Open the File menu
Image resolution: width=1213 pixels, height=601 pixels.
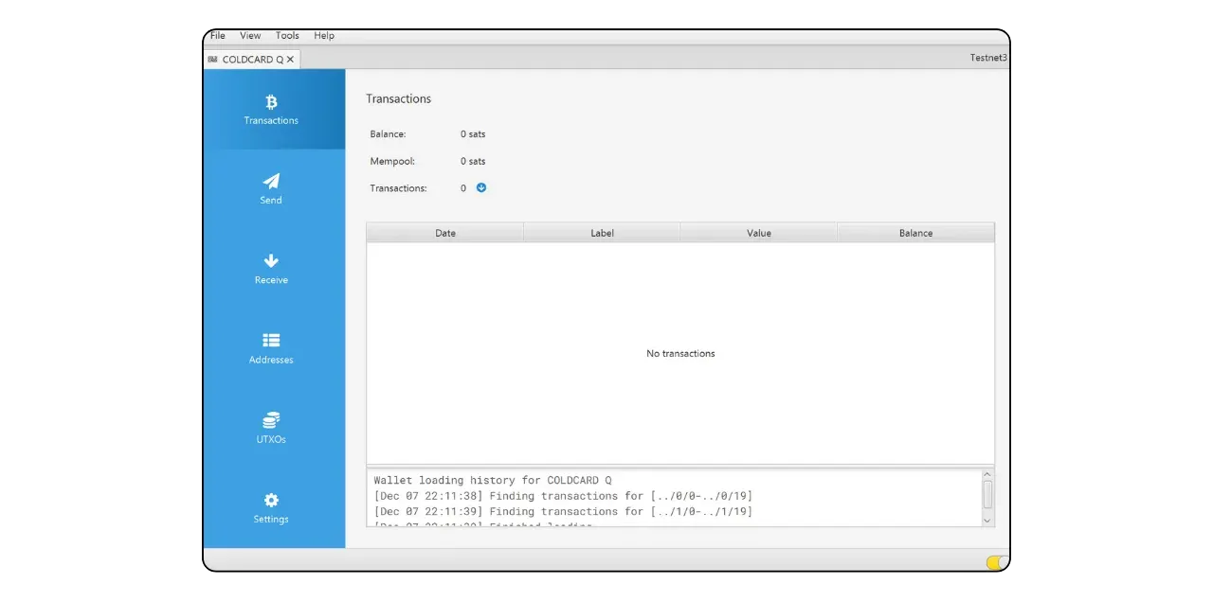(218, 36)
